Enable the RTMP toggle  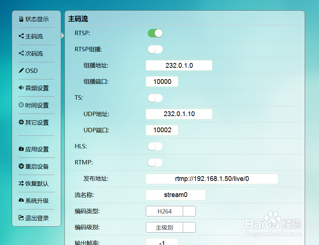[x=155, y=162]
